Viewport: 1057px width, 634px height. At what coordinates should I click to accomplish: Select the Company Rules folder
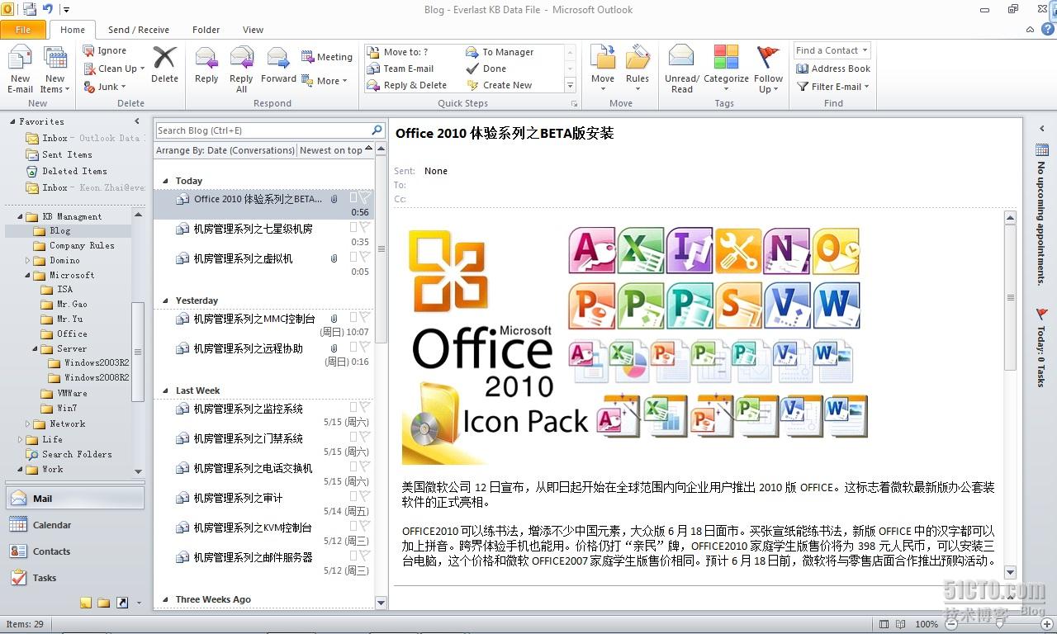[x=82, y=245]
